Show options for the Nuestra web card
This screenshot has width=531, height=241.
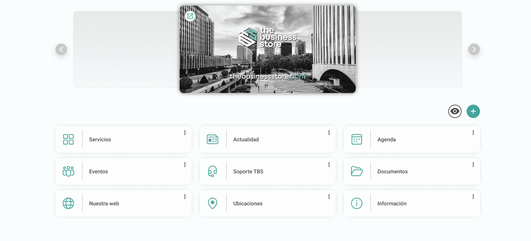(x=185, y=197)
